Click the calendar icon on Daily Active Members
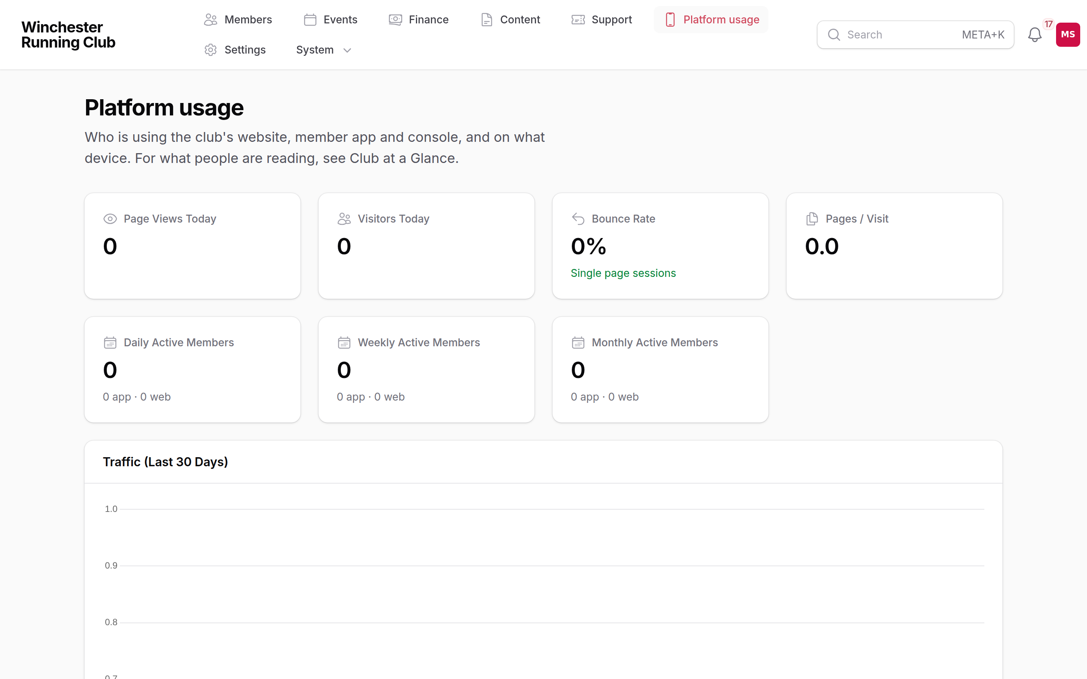 click(110, 343)
